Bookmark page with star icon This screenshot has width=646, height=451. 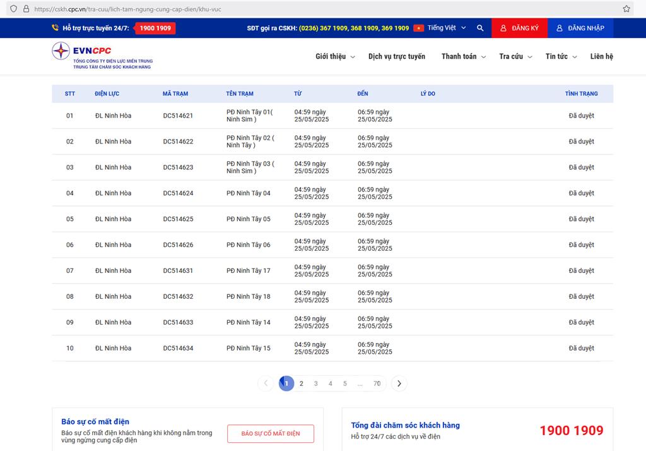point(626,9)
